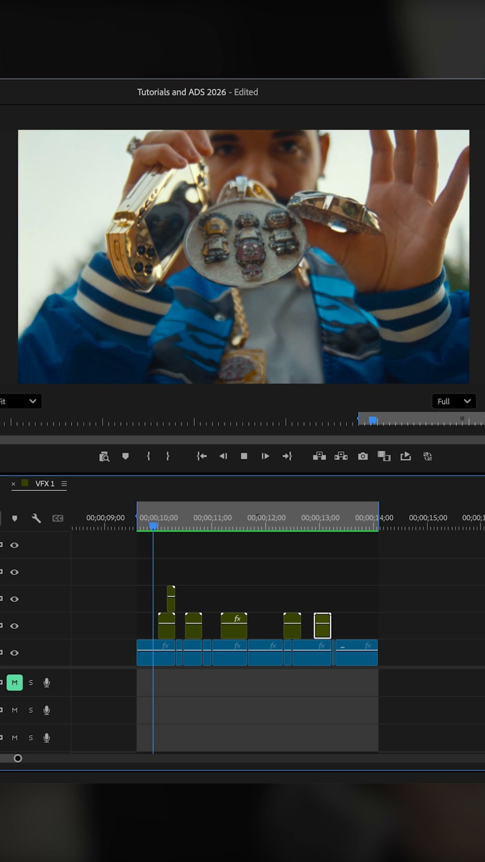Close the VFX 1 sequence tab
Screen dimensions: 485x862
pos(13,484)
